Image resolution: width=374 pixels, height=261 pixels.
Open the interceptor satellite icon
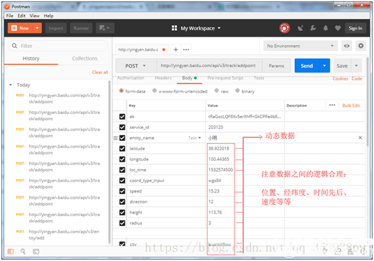tap(300, 28)
